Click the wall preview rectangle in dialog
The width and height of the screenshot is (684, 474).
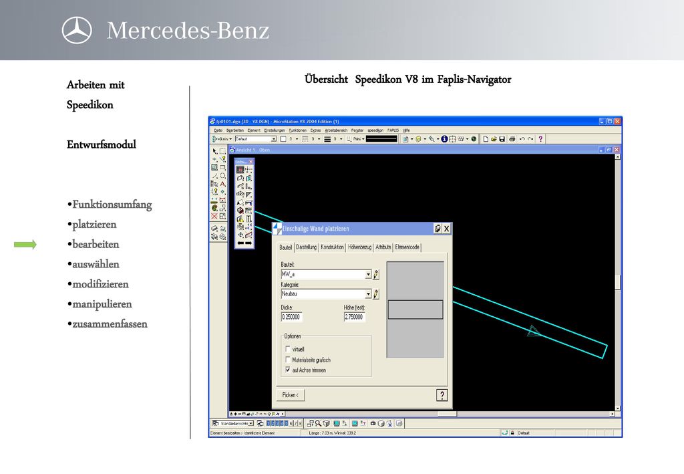(x=415, y=310)
